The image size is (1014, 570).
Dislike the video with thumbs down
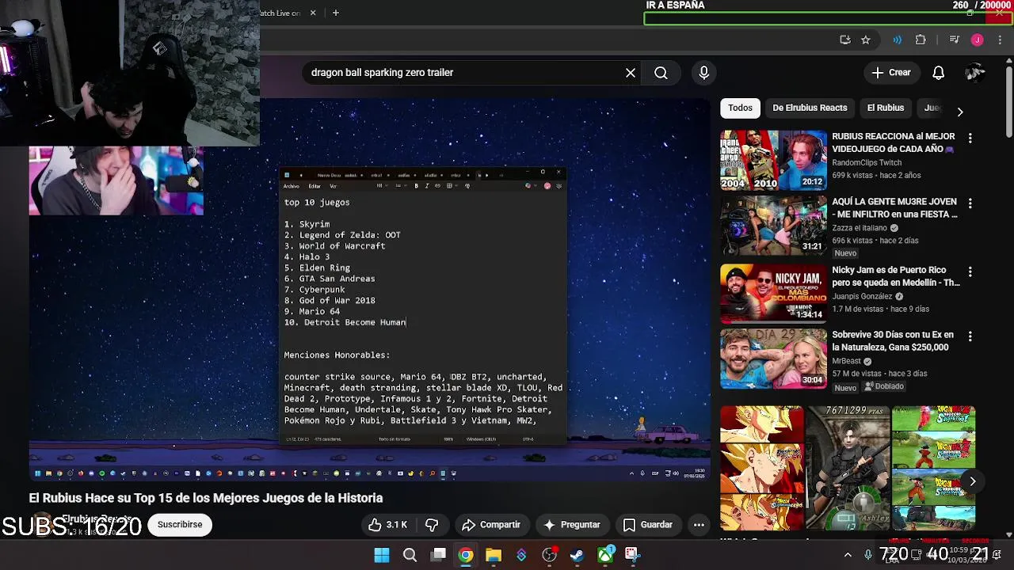tap(432, 525)
